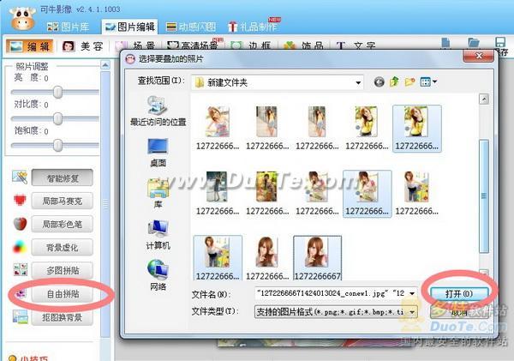Click the 自由拼贴 button
Image resolution: width=514 pixels, height=361 pixels.
[x=62, y=295]
